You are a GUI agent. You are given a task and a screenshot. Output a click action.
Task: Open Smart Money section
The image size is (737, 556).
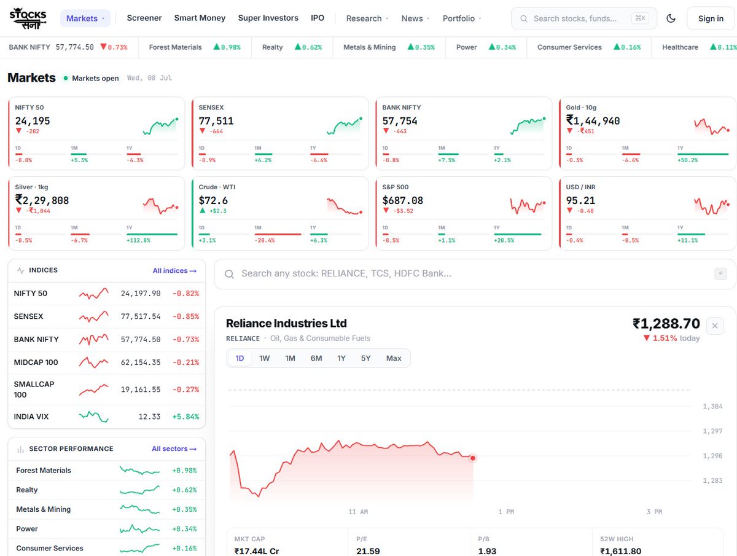(x=200, y=18)
